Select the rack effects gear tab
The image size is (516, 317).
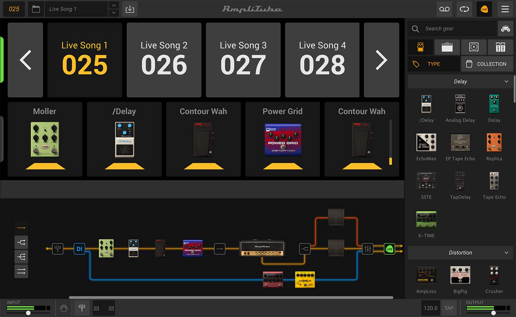click(x=500, y=47)
